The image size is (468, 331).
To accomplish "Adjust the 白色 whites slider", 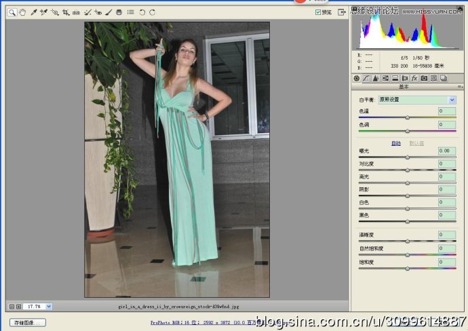I will (x=408, y=209).
